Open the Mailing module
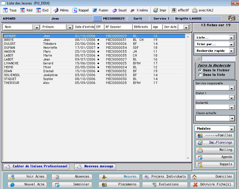239x189 pixels. (x=215, y=150)
